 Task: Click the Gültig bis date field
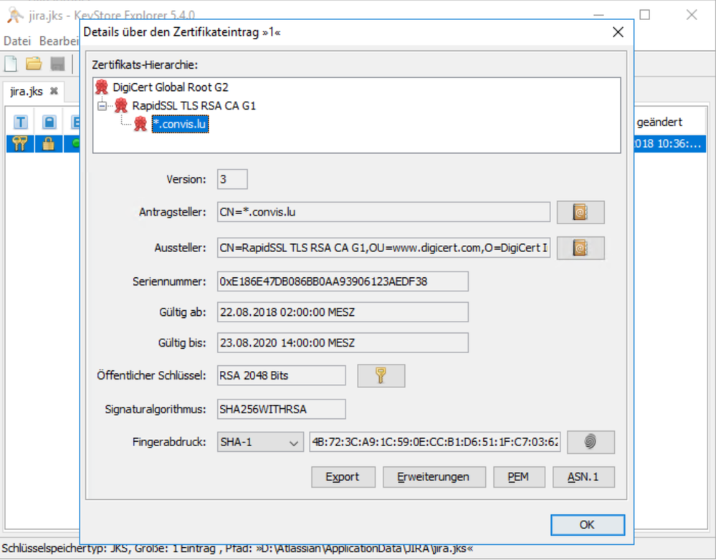[x=343, y=343]
